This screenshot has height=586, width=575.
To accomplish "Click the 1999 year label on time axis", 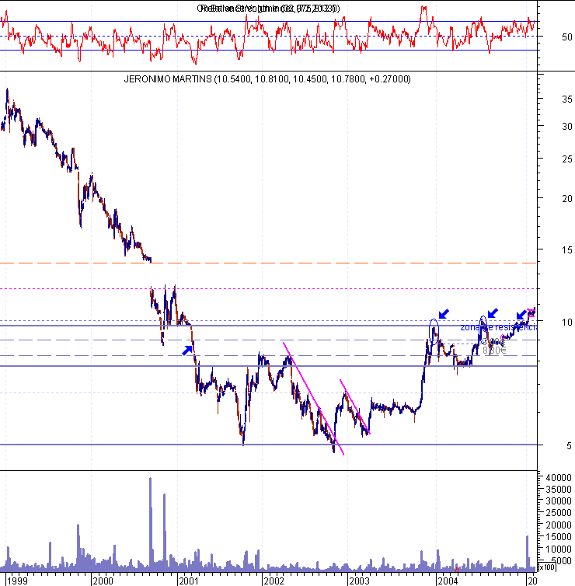I will coord(18,581).
